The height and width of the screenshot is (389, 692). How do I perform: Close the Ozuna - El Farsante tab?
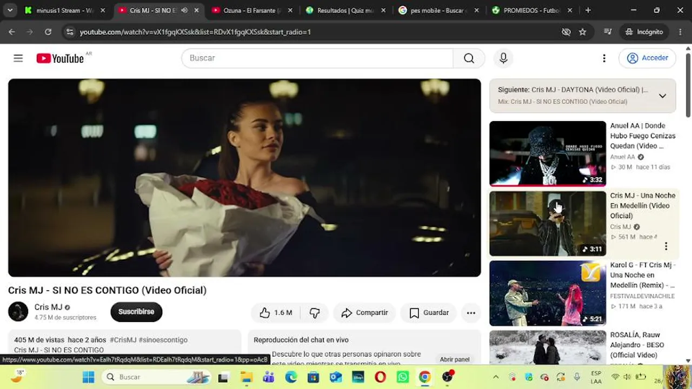click(x=290, y=10)
